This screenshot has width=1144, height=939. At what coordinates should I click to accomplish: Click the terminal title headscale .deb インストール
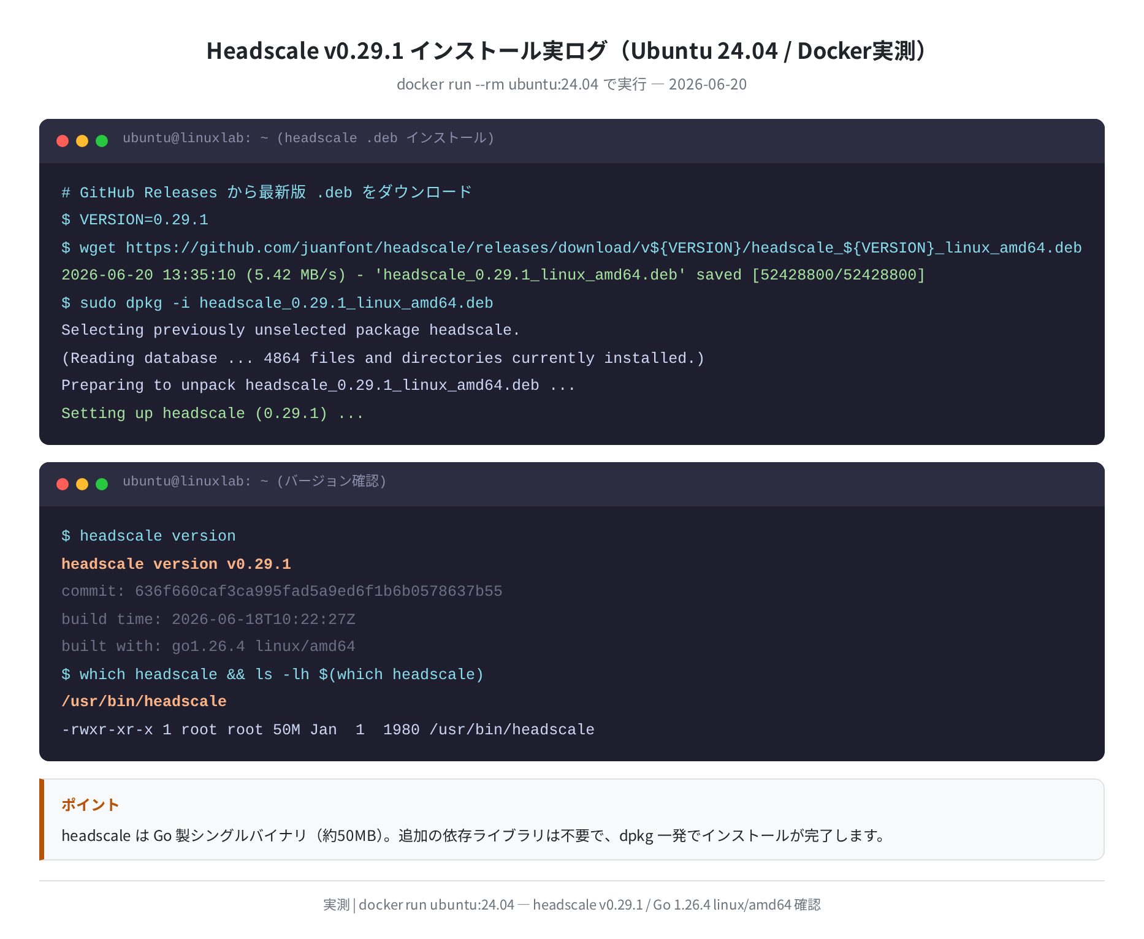pos(308,139)
